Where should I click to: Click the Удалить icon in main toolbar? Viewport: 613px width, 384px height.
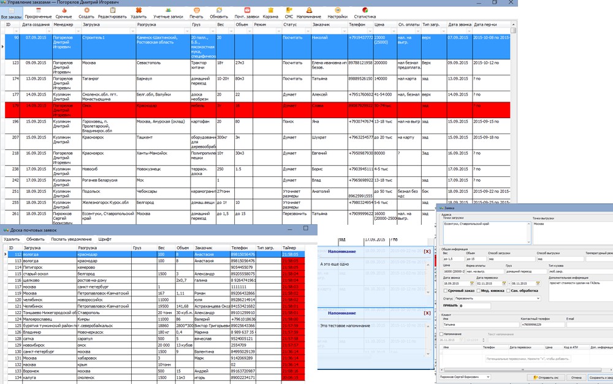coord(139,13)
